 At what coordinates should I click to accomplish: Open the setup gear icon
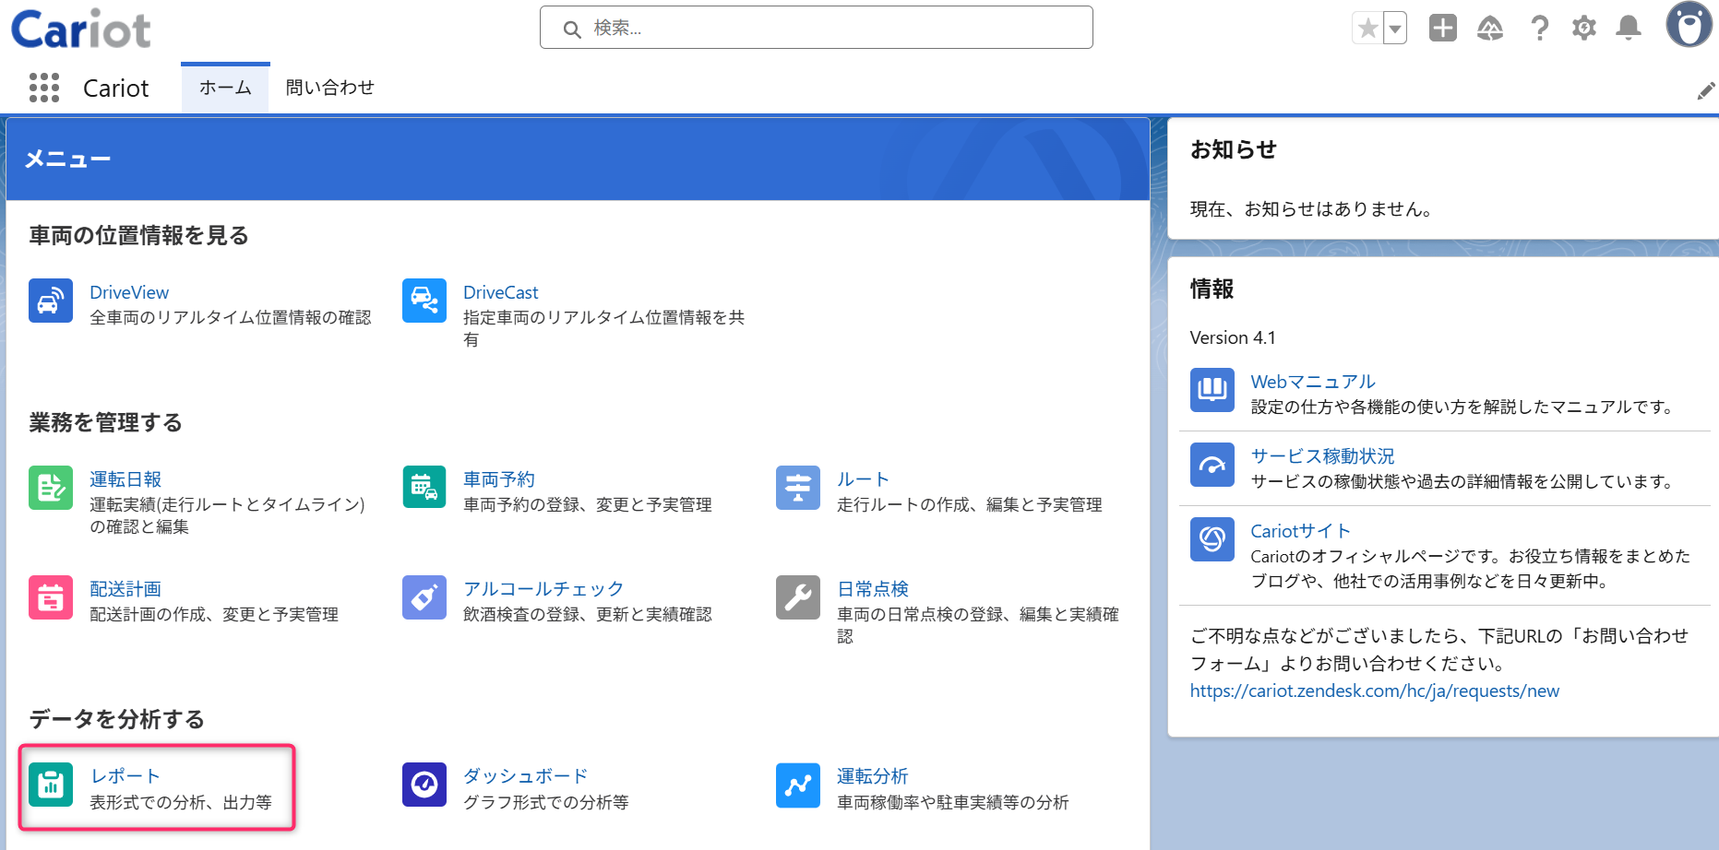1584,29
